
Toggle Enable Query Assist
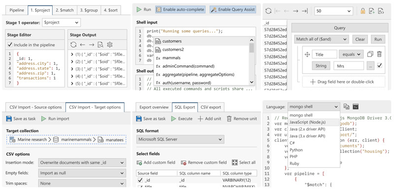[x=233, y=9]
